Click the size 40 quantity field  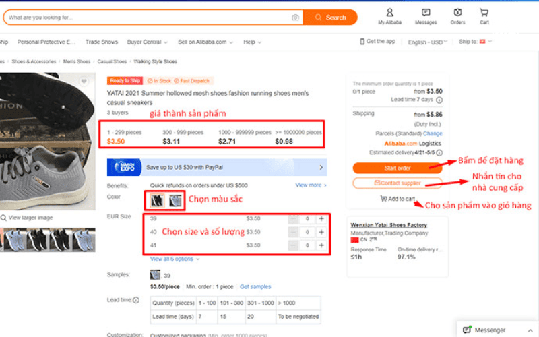307,232
